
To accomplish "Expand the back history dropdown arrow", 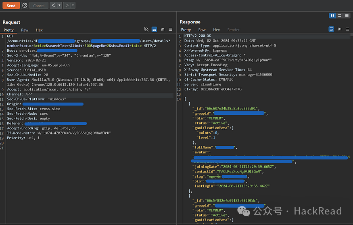I will point(59,6).
